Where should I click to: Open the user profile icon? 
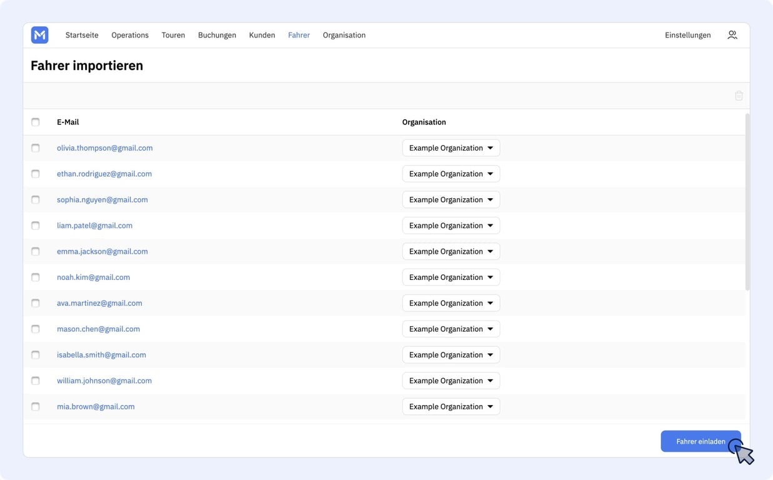(732, 35)
